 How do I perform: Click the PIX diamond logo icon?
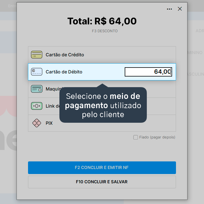point(36,123)
